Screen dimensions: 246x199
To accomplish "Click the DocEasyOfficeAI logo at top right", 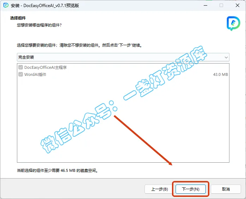I will pyautogui.click(x=233, y=23).
